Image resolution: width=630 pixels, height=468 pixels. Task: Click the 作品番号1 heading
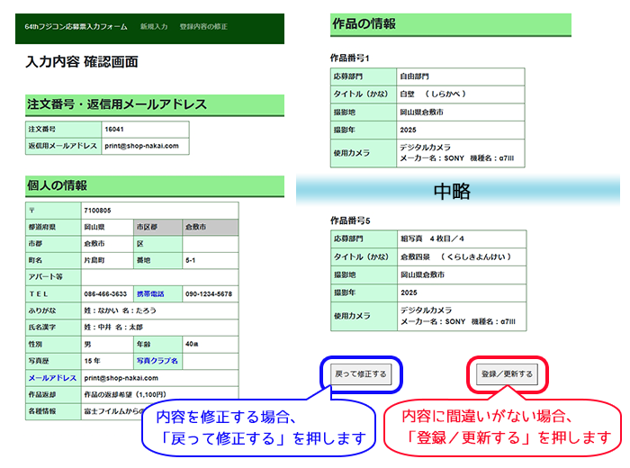pyautogui.click(x=349, y=58)
